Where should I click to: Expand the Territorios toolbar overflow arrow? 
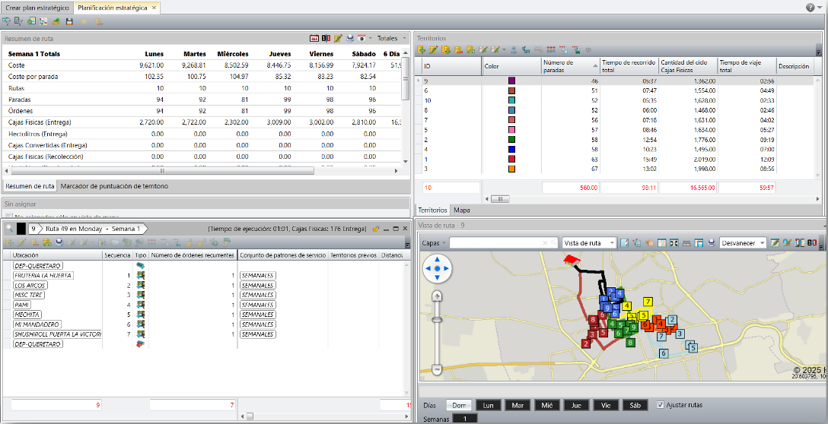tap(819, 51)
